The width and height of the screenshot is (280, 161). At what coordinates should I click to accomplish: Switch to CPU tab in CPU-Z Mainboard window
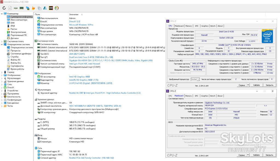[170, 96]
